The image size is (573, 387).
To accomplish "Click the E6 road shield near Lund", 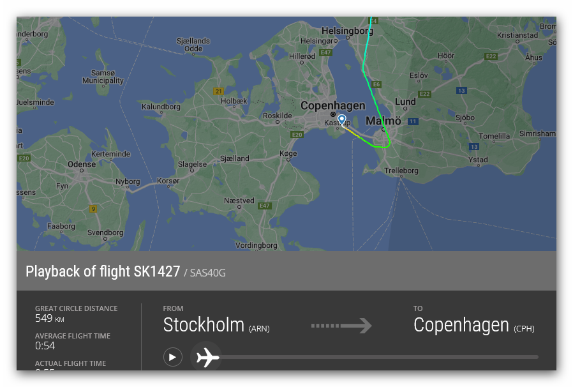I will click(x=376, y=84).
